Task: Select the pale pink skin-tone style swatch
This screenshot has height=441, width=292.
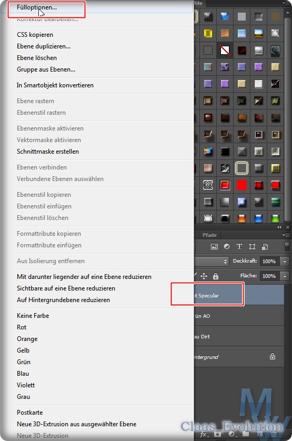Action: coord(208,168)
